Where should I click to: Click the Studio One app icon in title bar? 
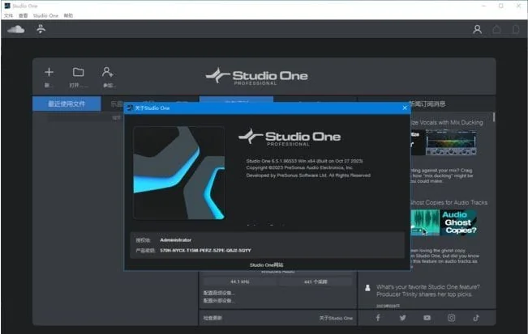pos(7,6)
